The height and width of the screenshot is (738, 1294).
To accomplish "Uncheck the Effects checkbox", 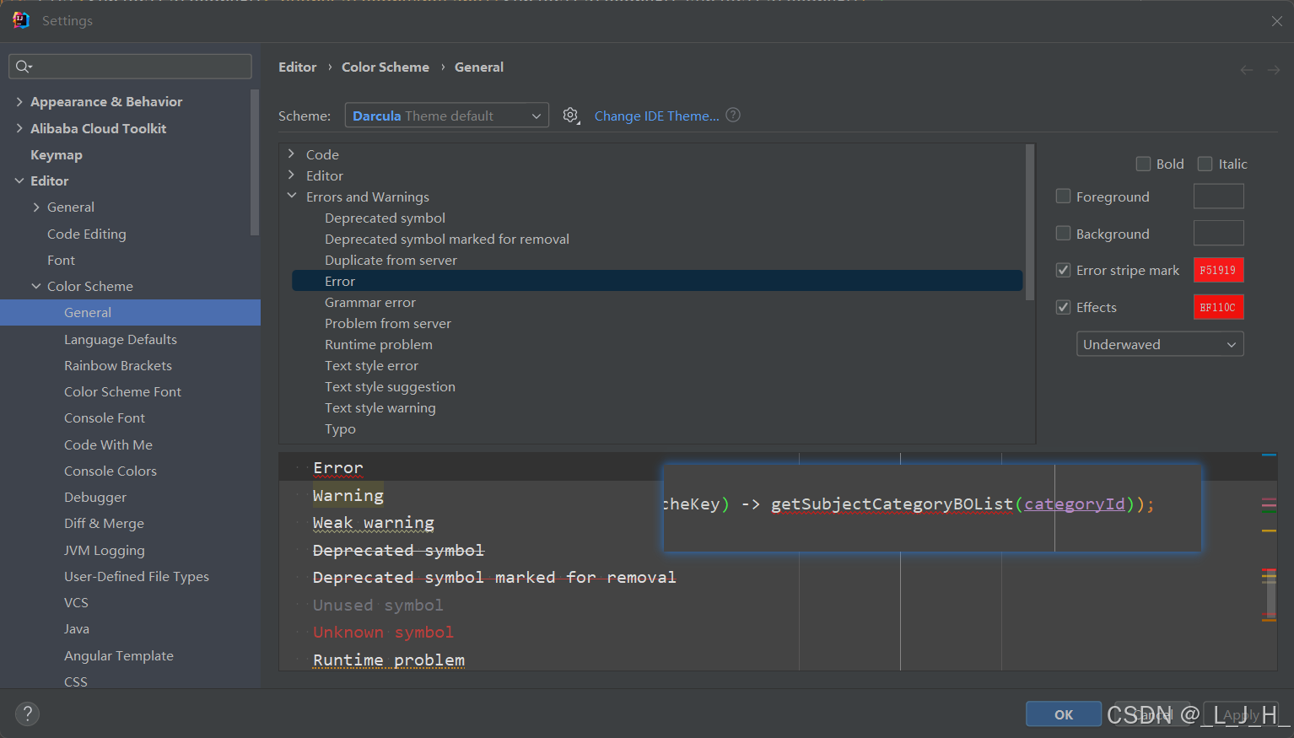I will 1063,307.
